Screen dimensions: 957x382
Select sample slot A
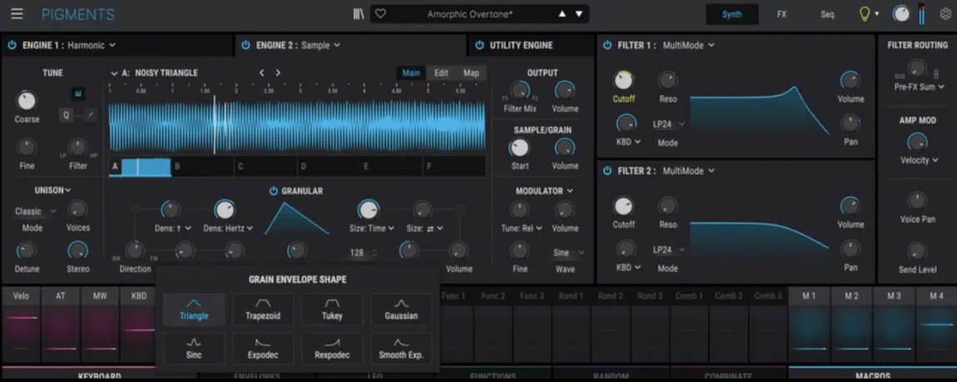[x=140, y=166]
